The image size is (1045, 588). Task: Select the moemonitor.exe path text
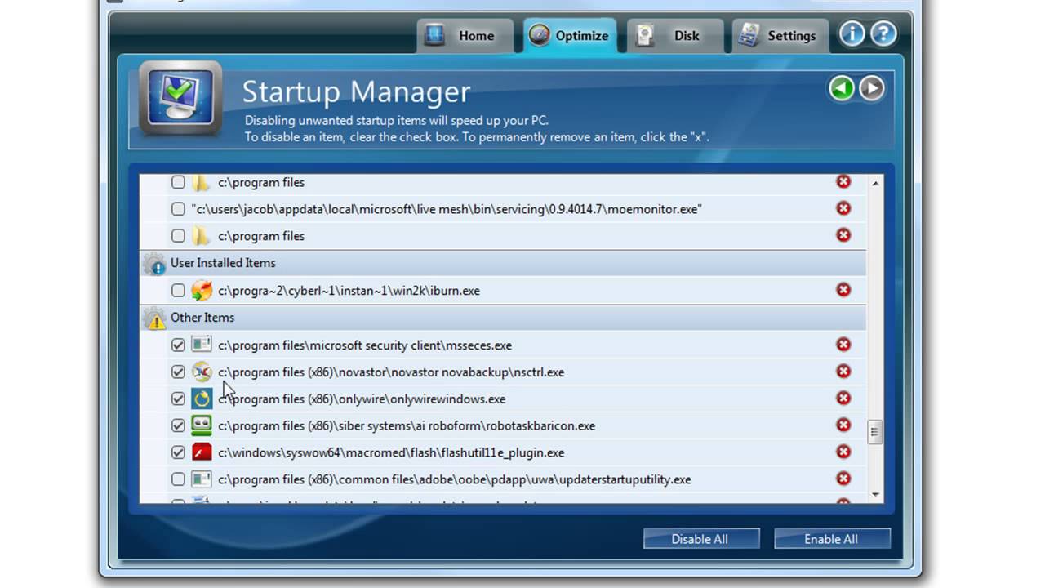tap(447, 209)
